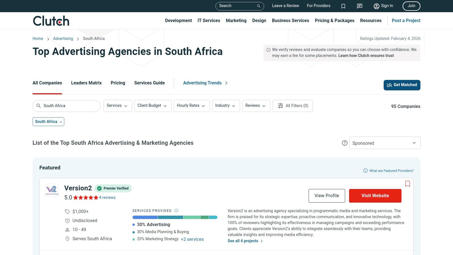Click the colored services distribution bar
Image resolution: width=453 pixels, height=255 pixels.
[175, 217]
